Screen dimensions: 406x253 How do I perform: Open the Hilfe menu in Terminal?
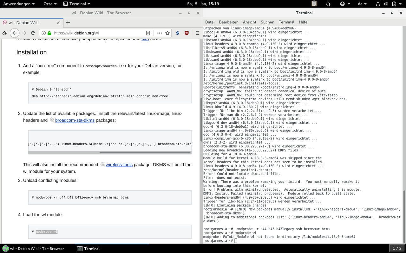[303, 22]
